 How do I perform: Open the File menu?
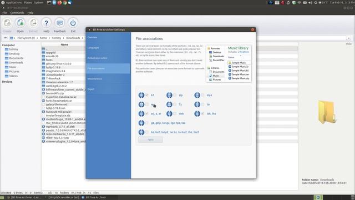pyautogui.click(x=4, y=13)
